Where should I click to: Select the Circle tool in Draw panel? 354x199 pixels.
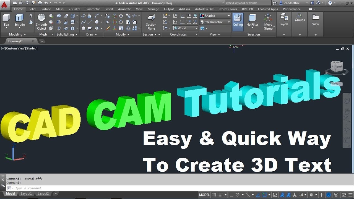point(97,22)
